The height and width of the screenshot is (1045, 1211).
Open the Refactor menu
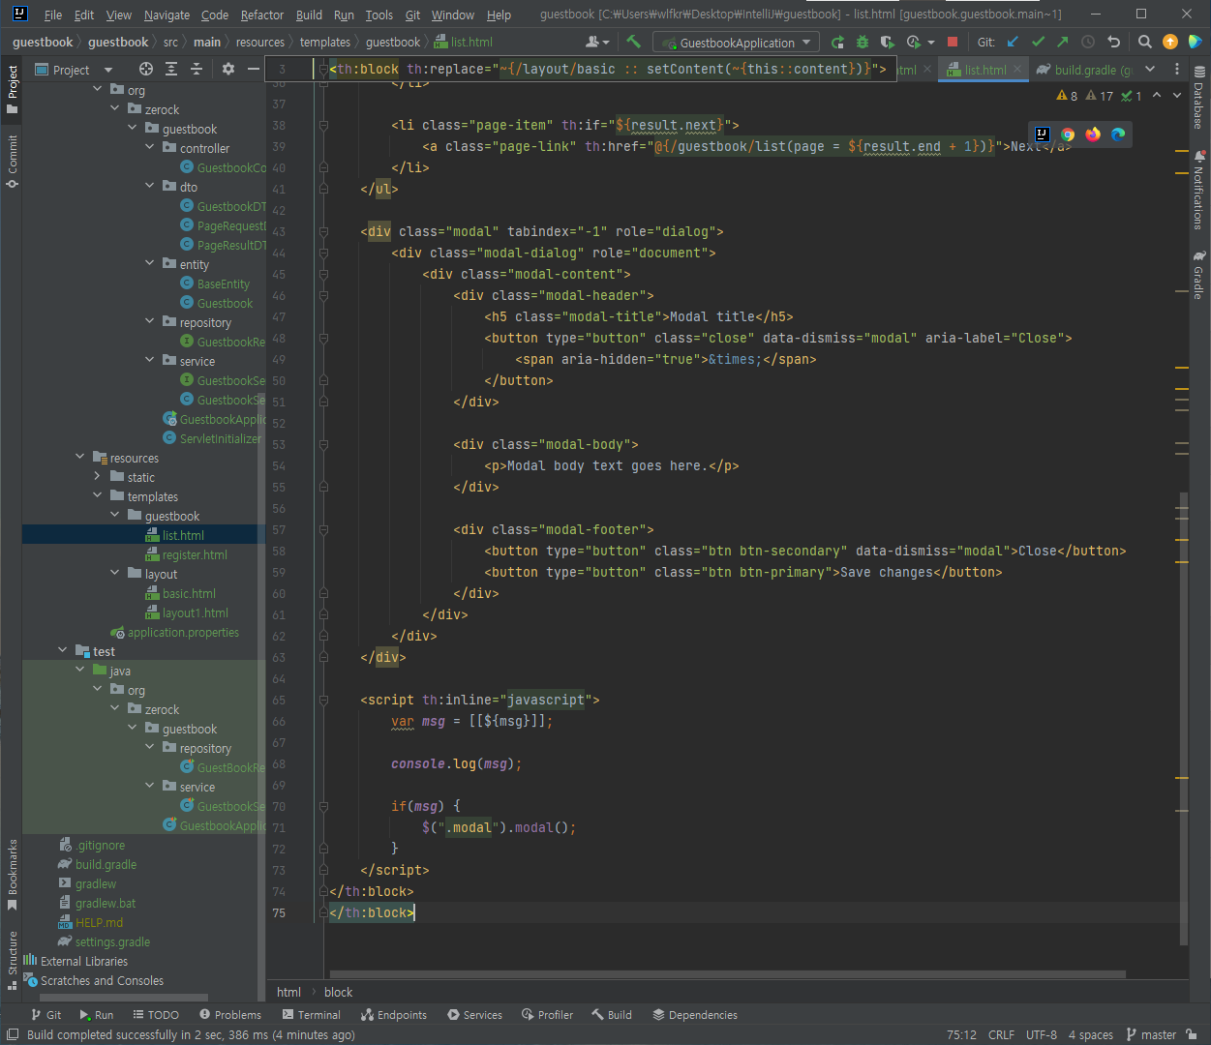click(262, 15)
